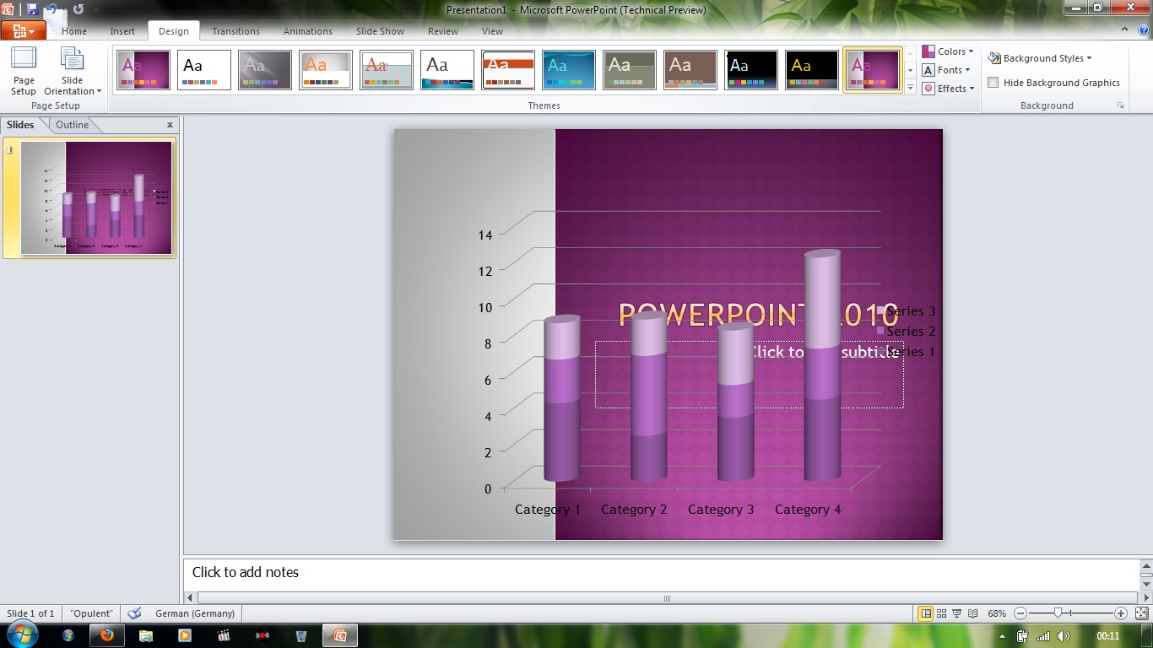Image resolution: width=1153 pixels, height=648 pixels.
Task: Open the Background Styles dropdown
Action: click(1039, 58)
